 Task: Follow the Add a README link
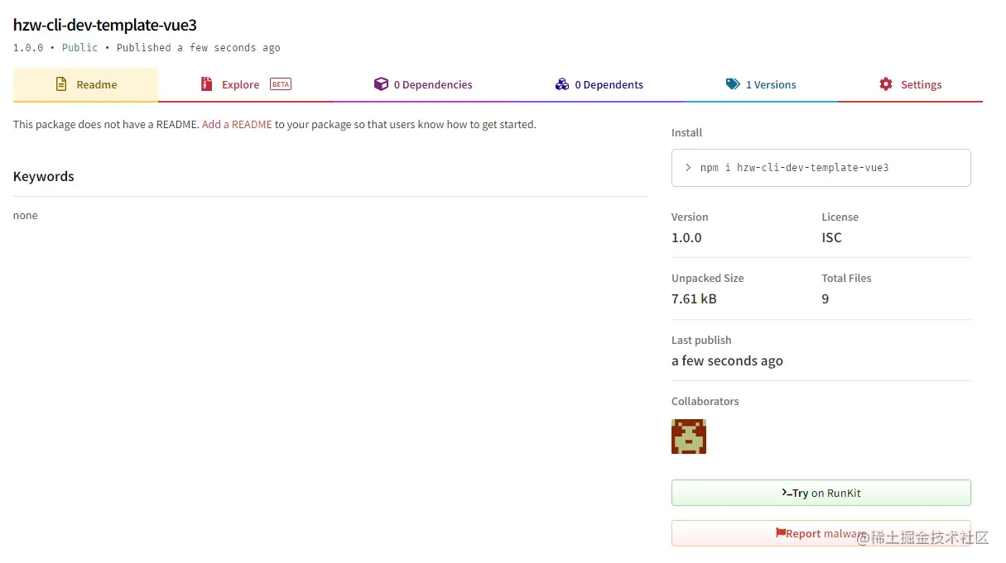(237, 125)
